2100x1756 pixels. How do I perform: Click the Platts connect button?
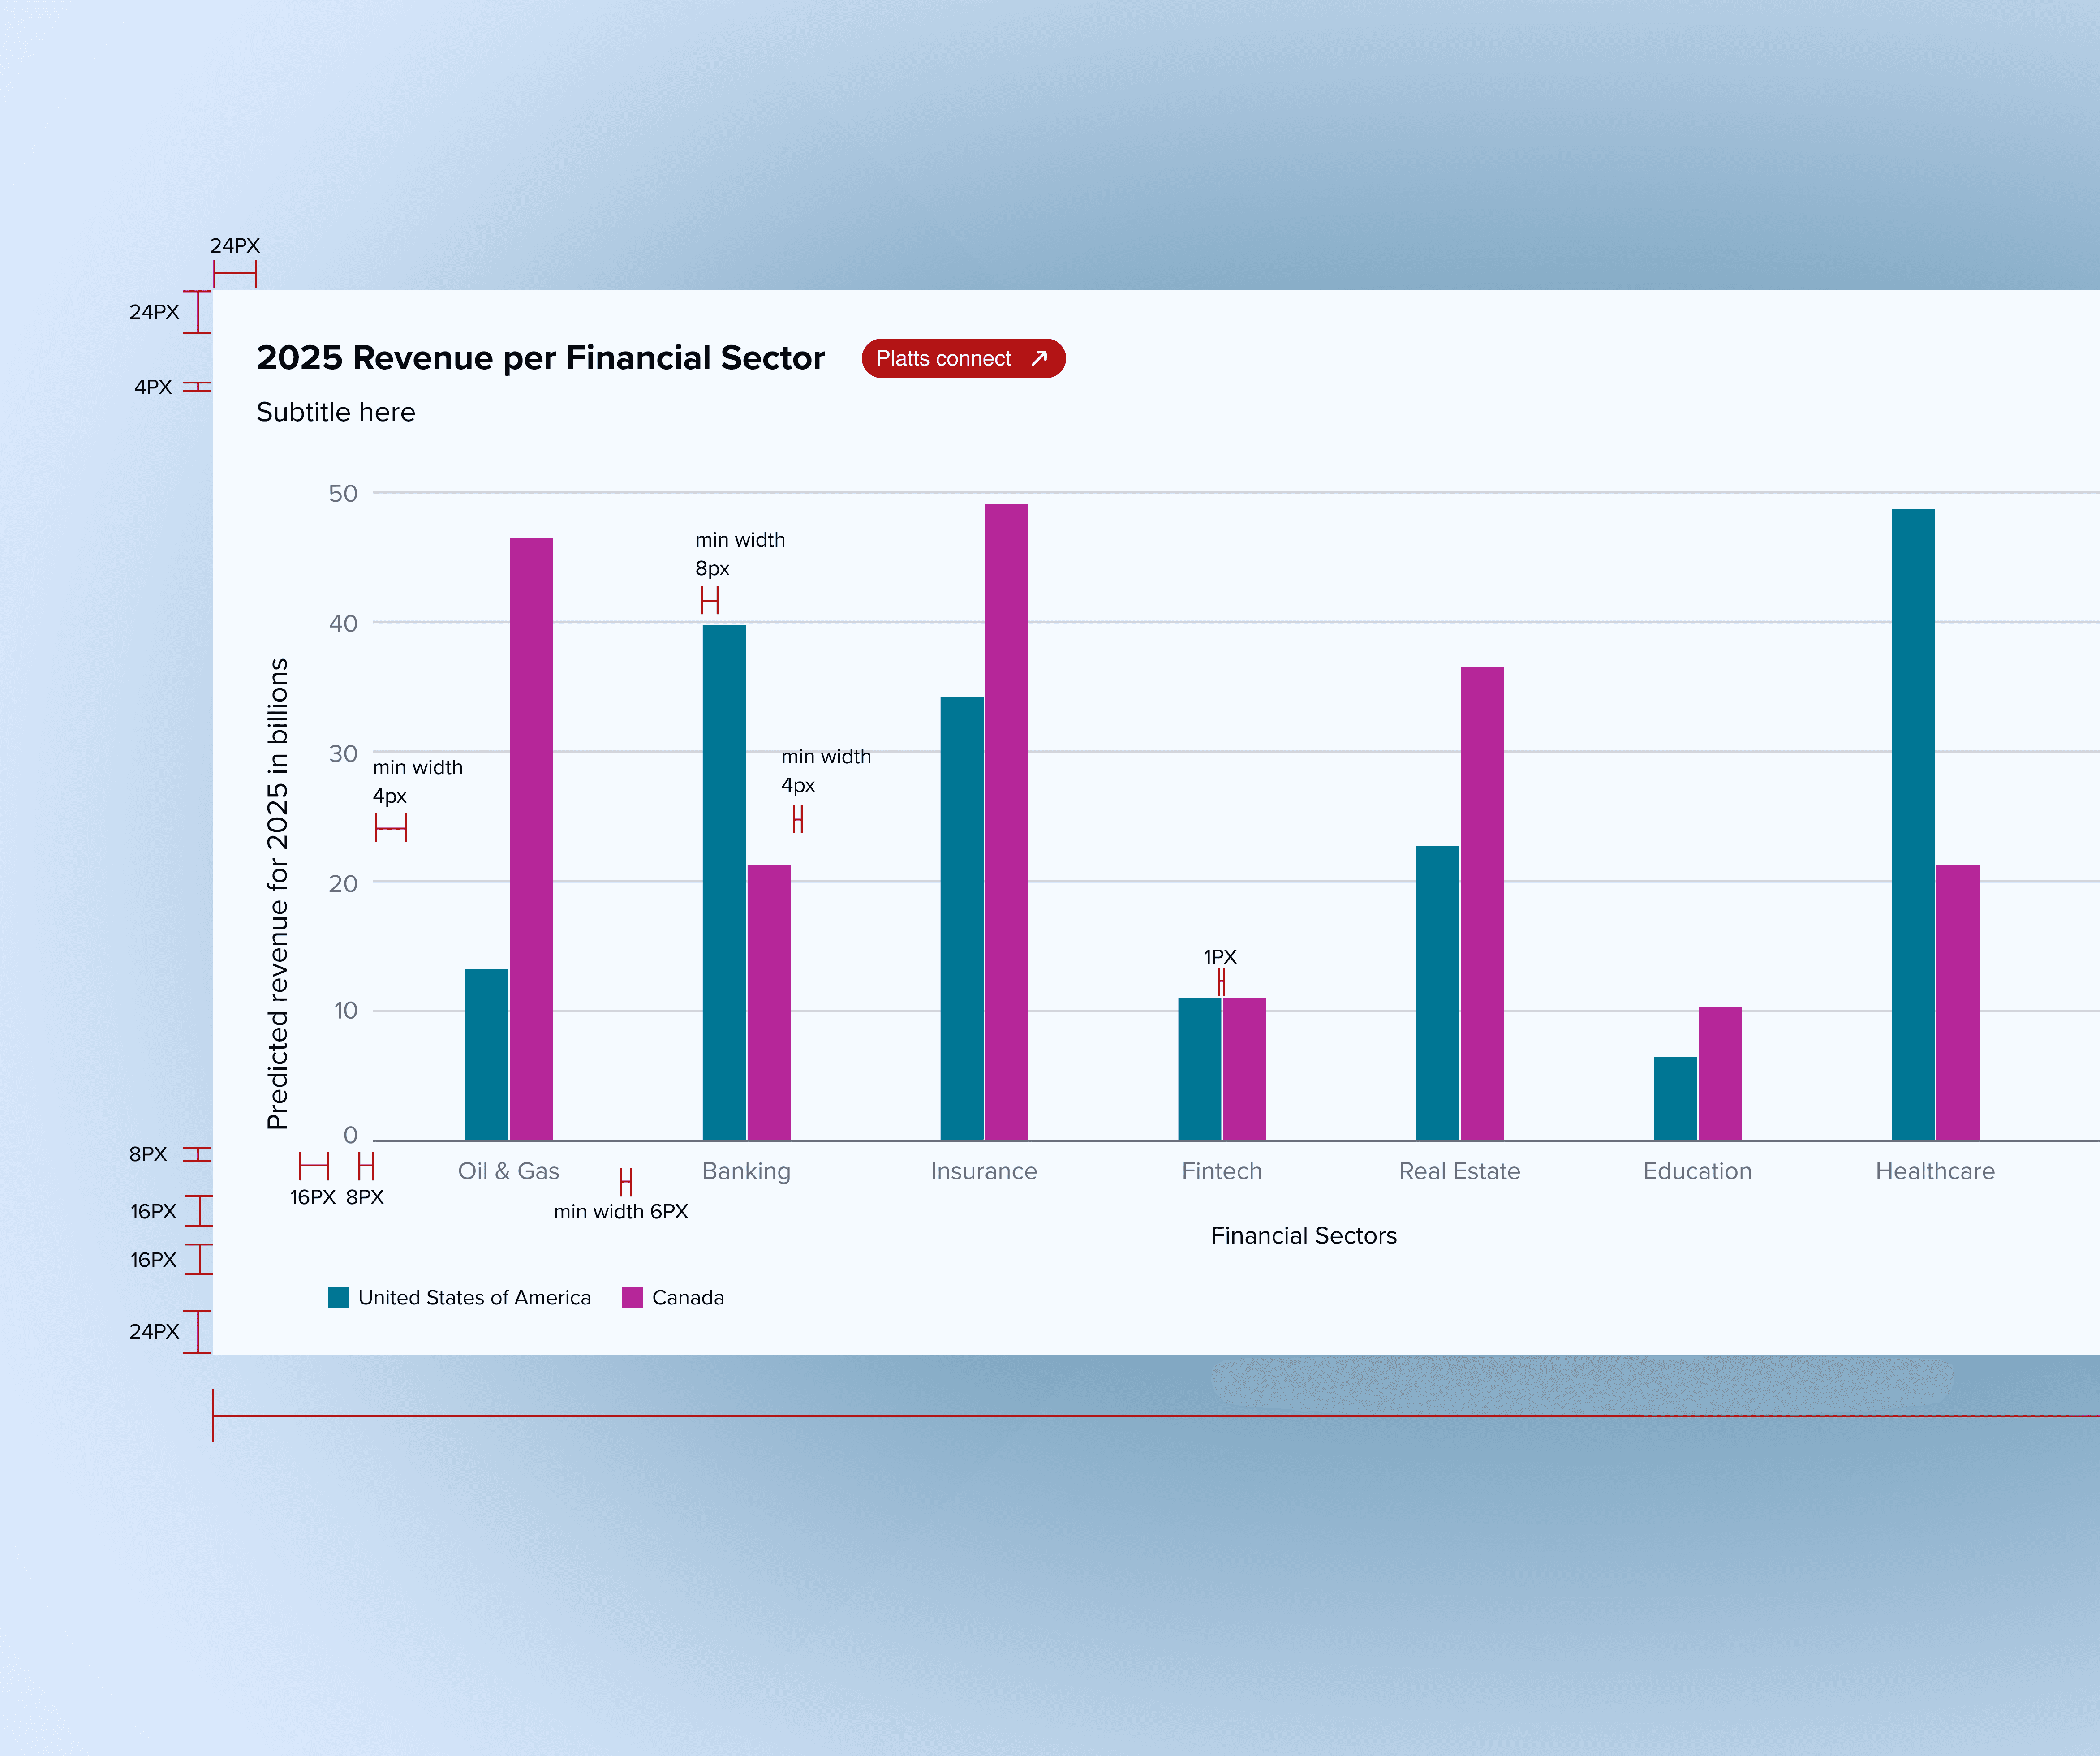point(962,358)
